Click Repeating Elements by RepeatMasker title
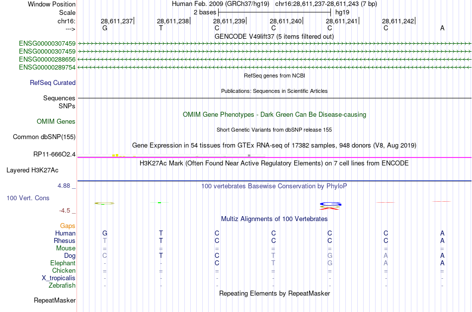 pos(274,294)
